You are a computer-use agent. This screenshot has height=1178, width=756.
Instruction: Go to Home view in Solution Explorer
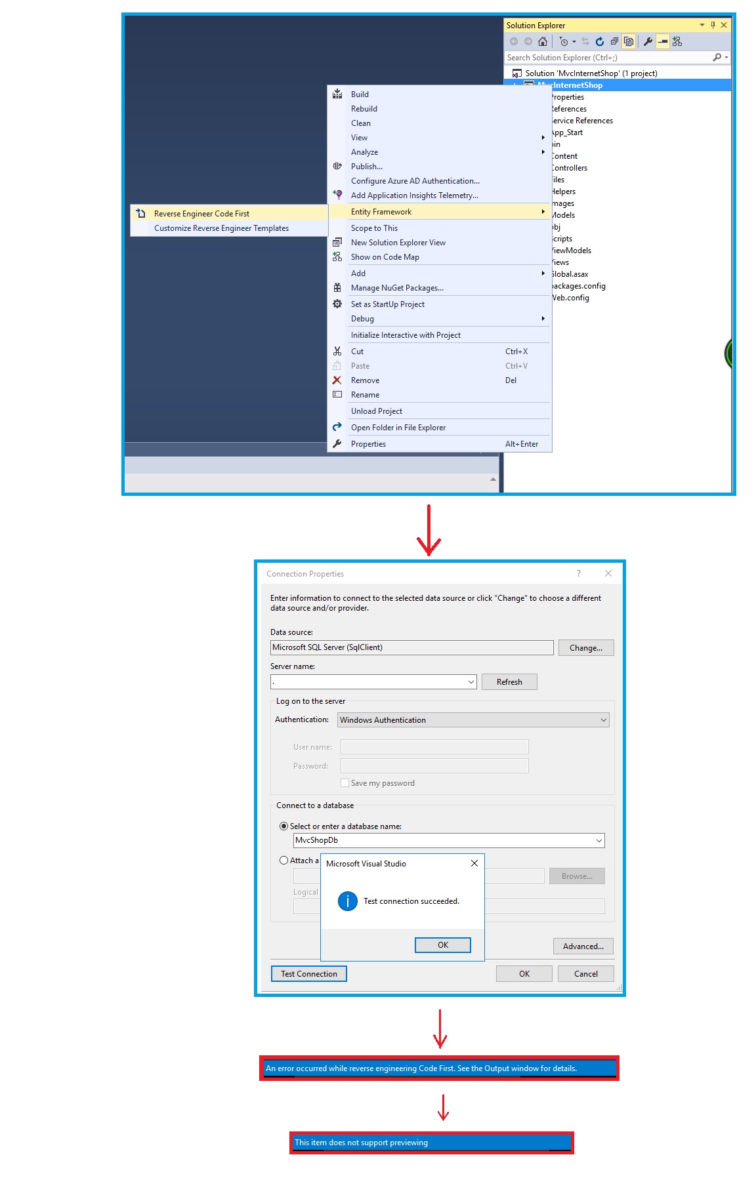click(543, 41)
